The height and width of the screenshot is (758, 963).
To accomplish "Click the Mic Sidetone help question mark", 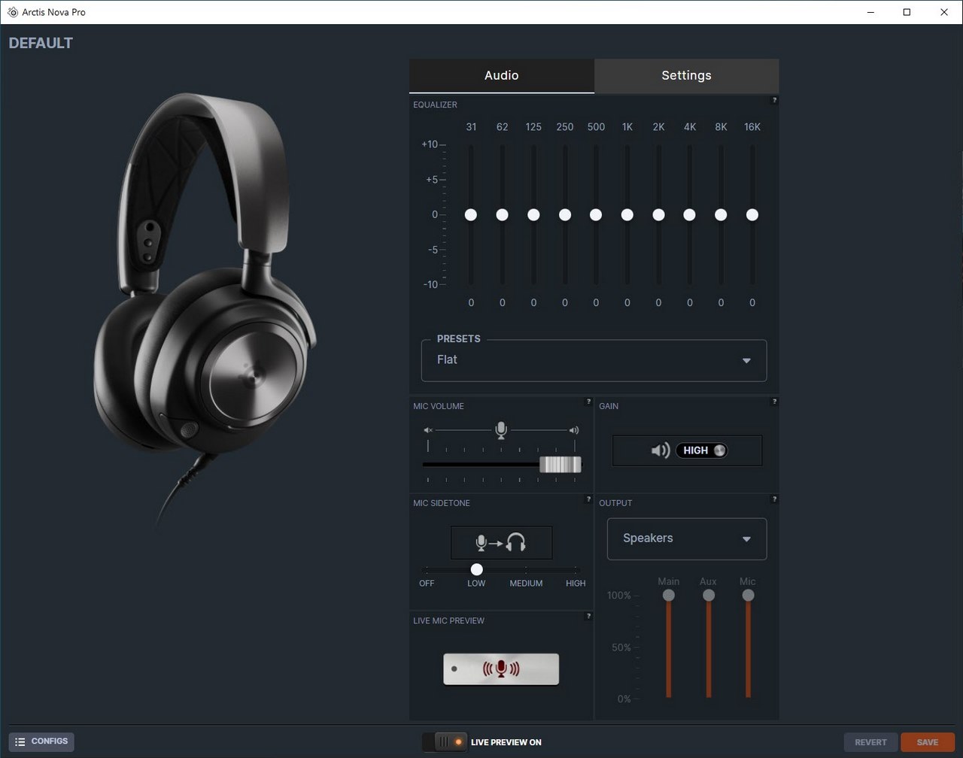I will pos(588,499).
